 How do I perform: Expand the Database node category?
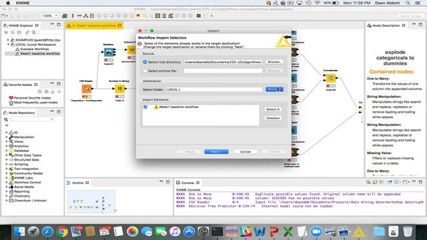tap(7, 151)
